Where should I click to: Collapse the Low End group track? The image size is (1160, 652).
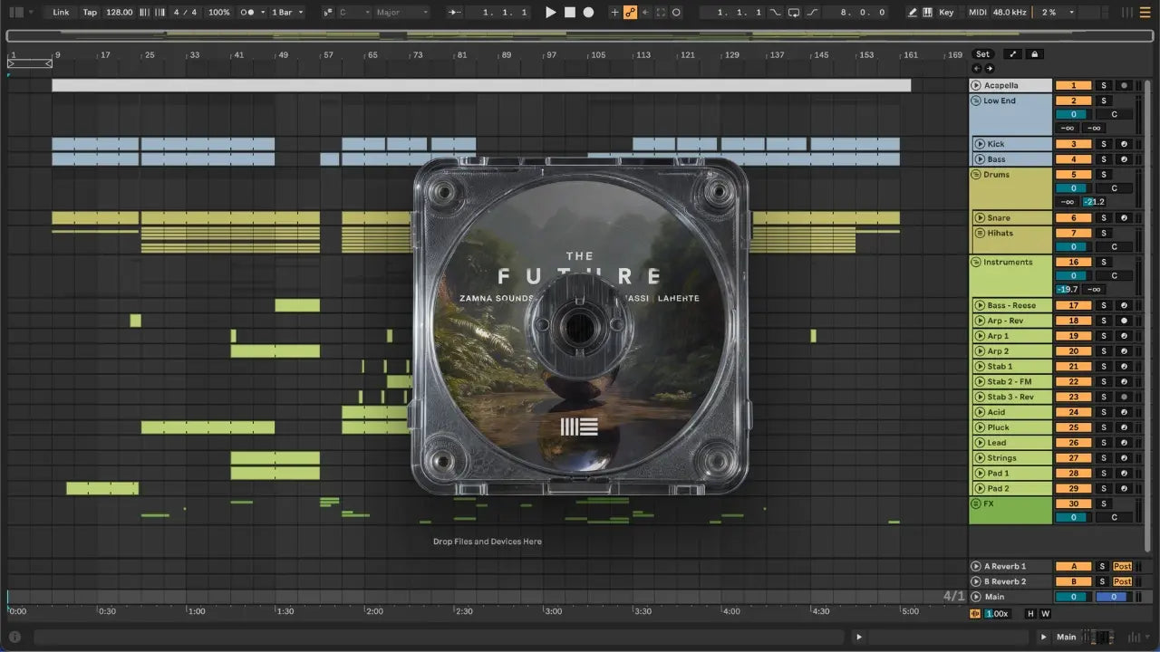click(x=976, y=101)
